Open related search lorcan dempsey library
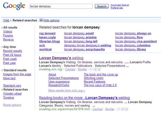This screenshot has width=161, height=113. (131, 49)
